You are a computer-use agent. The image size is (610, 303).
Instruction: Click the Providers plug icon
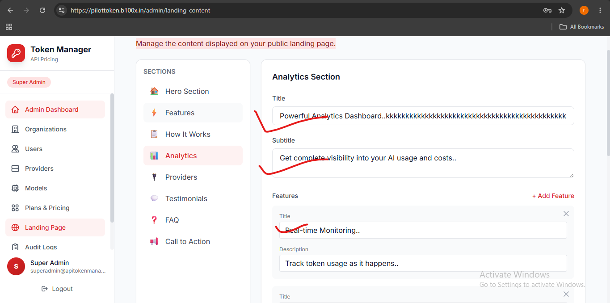coord(154,177)
